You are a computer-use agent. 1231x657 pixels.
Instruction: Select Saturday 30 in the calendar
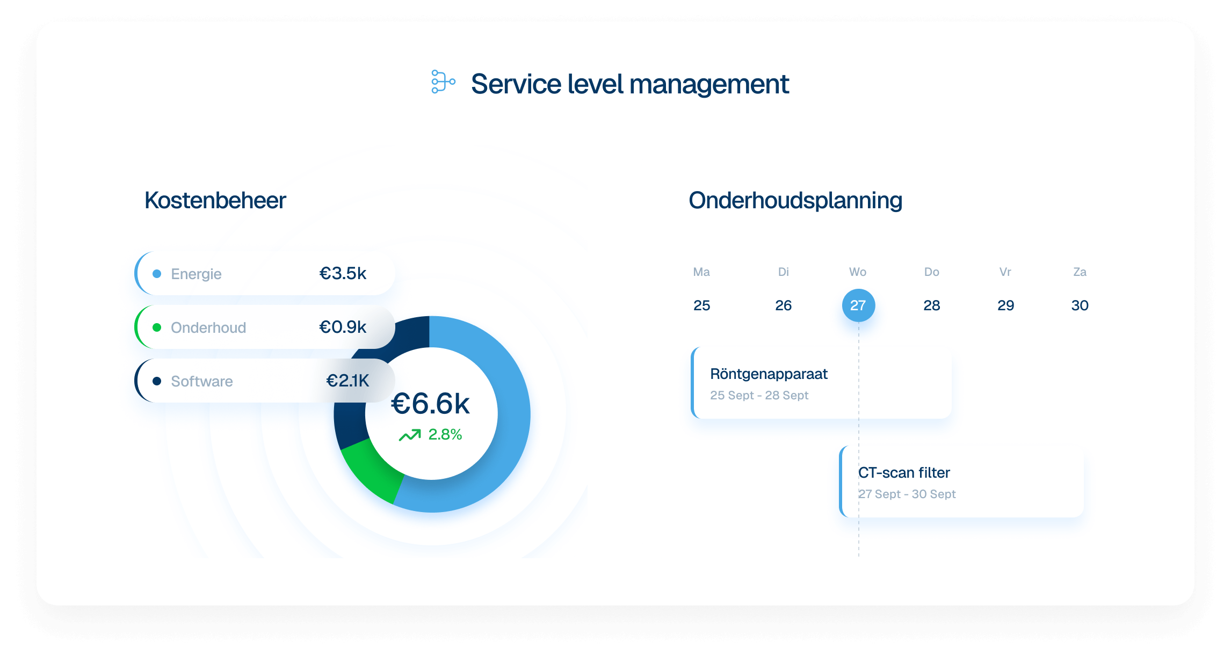(x=1080, y=305)
